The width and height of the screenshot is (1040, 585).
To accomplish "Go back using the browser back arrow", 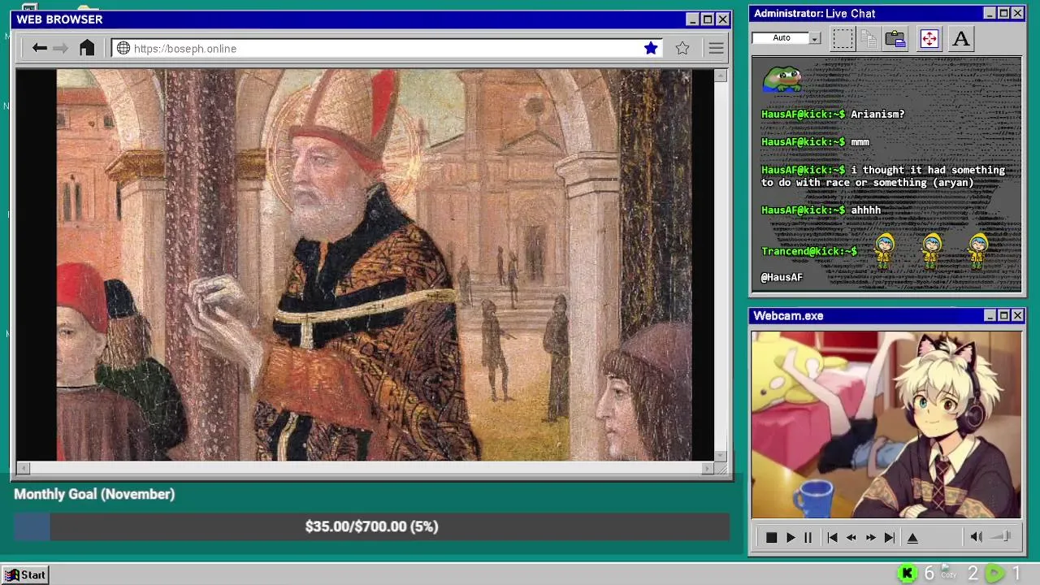I will click(39, 48).
